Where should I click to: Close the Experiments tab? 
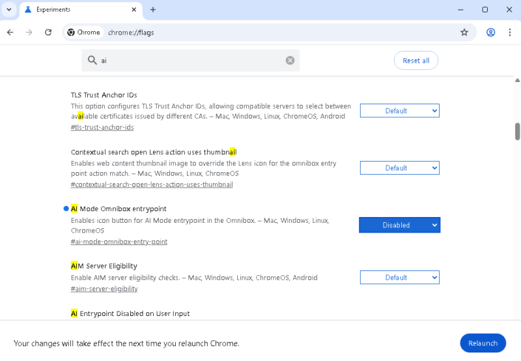click(x=134, y=10)
